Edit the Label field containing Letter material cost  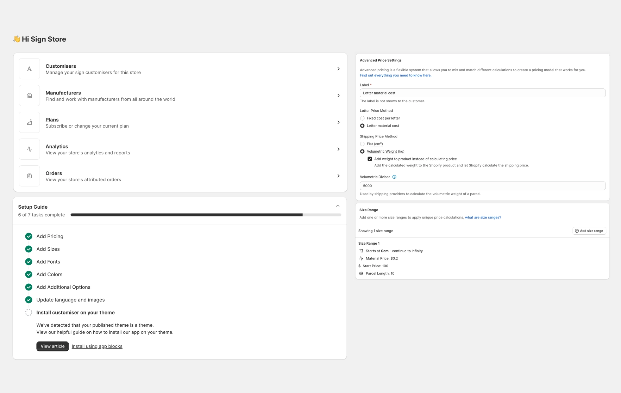pyautogui.click(x=482, y=93)
